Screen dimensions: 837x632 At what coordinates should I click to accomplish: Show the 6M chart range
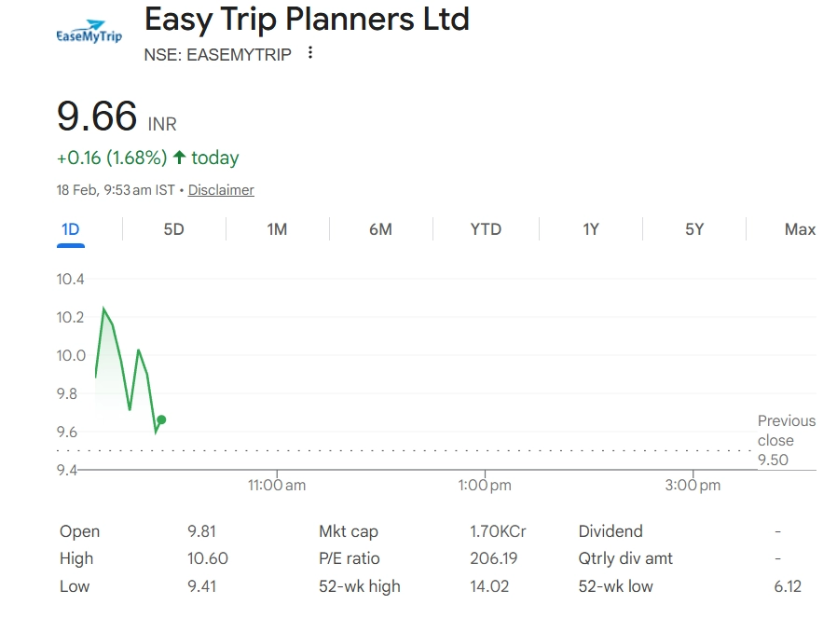click(x=380, y=229)
